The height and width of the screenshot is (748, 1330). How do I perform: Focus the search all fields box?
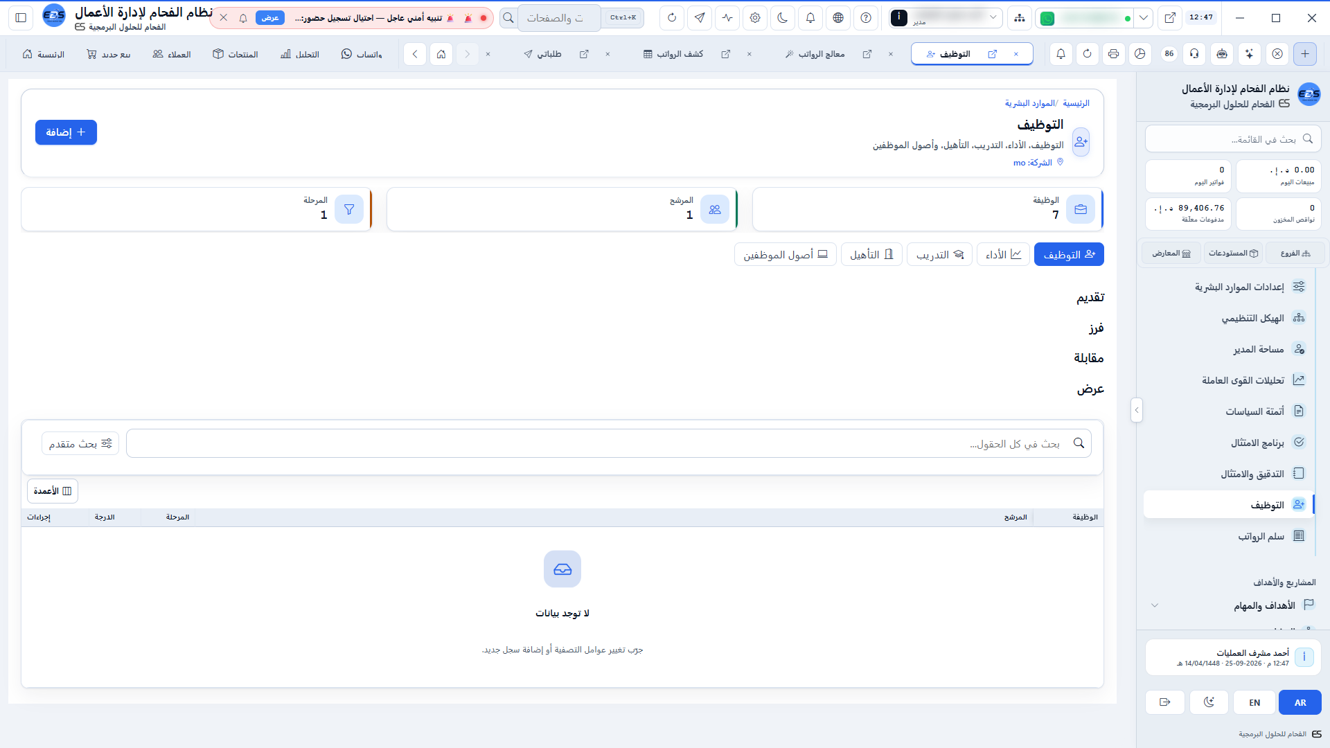pyautogui.click(x=609, y=443)
